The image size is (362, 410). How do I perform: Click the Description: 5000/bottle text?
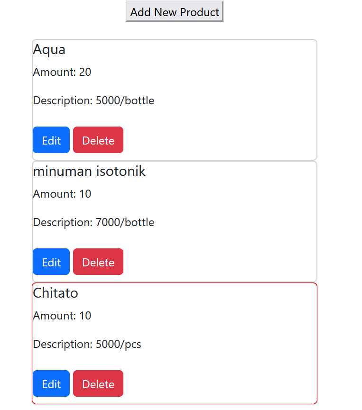(93, 100)
